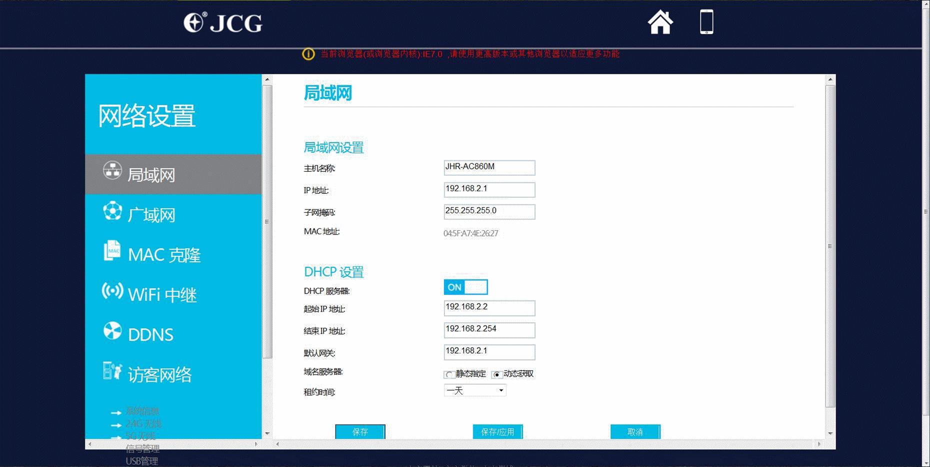Click the 保存/应用 button

pos(497,432)
